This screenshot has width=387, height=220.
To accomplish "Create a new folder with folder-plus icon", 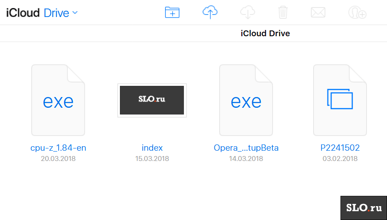I will click(172, 13).
